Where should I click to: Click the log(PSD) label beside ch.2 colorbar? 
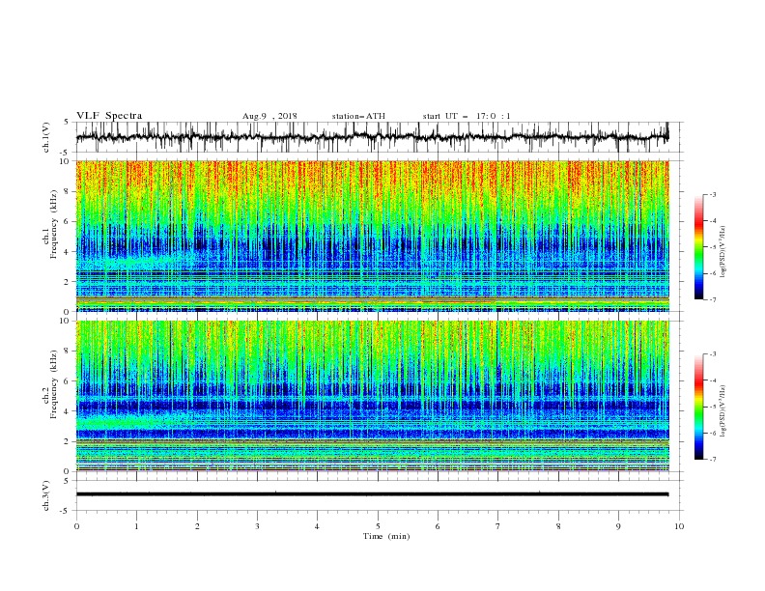[722, 410]
